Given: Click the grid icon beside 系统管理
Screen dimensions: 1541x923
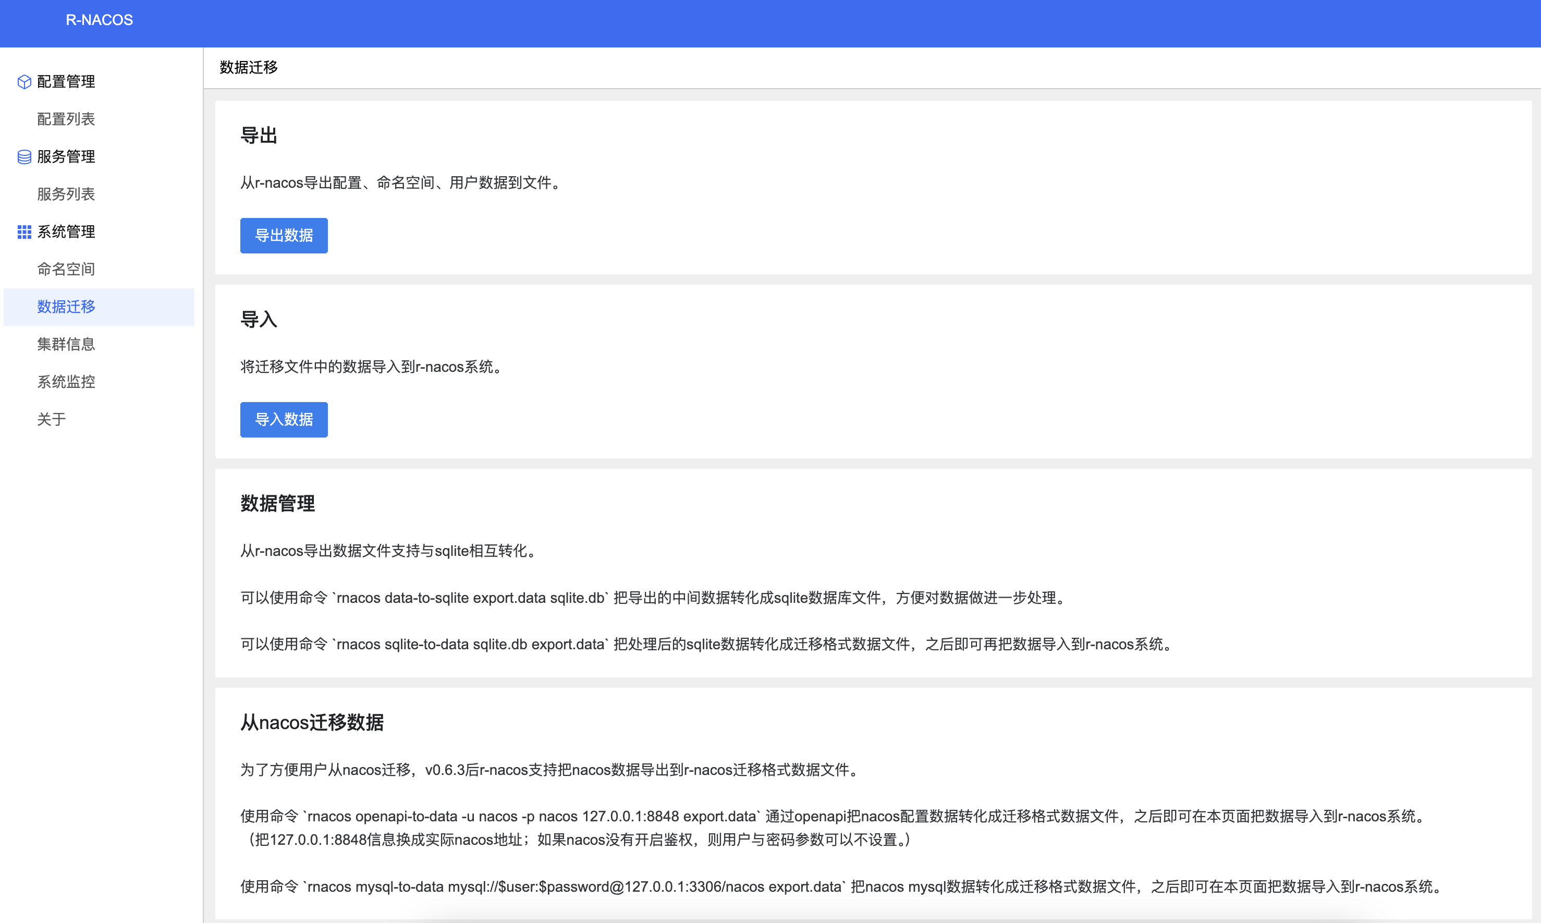Looking at the screenshot, I should [25, 232].
